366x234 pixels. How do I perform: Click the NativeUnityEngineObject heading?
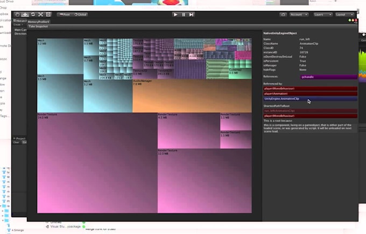point(280,33)
